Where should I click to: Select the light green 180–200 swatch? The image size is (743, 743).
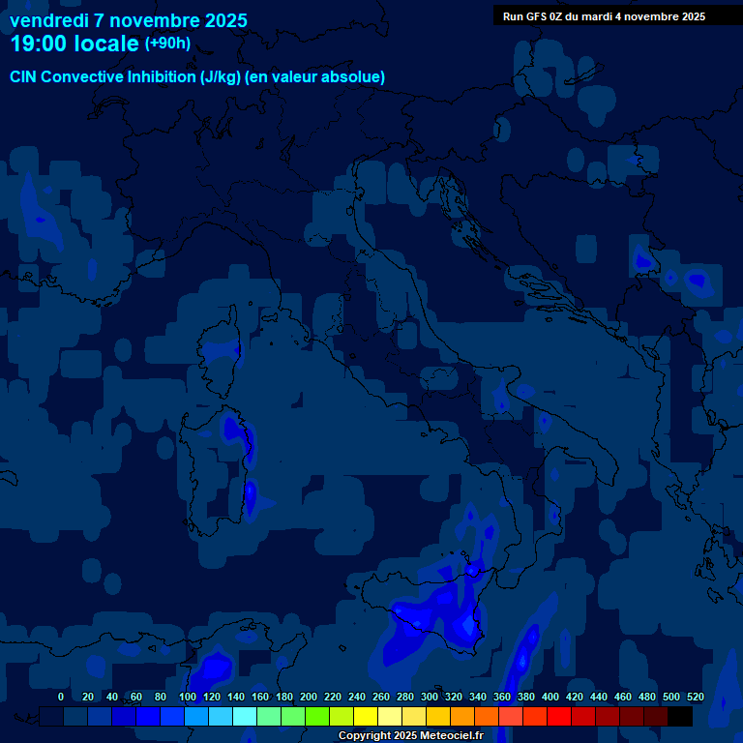tap(293, 716)
